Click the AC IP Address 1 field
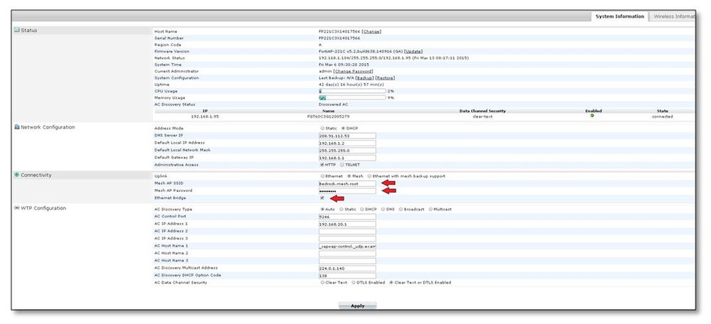Viewport: 711px width, 324px height. tap(347, 224)
